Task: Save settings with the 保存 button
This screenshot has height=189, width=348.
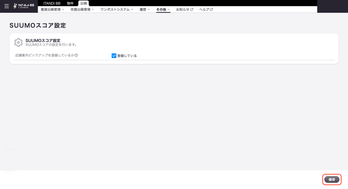Action: point(332,180)
